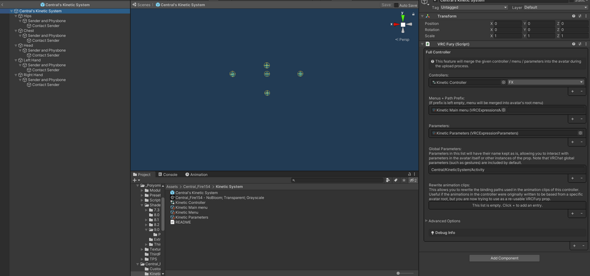This screenshot has height=276, width=590.
Task: Click the scene gizmo red X axis cone
Action: tap(396, 25)
